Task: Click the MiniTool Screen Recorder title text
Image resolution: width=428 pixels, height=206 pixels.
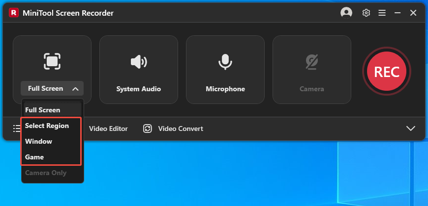Action: [x=68, y=13]
